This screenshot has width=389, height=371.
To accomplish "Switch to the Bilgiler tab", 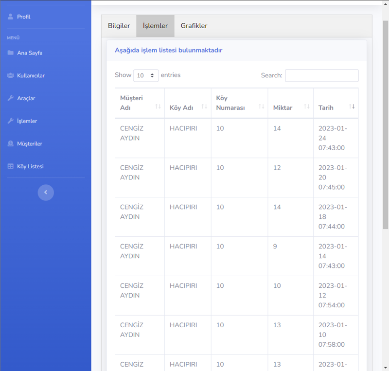I will 119,26.
